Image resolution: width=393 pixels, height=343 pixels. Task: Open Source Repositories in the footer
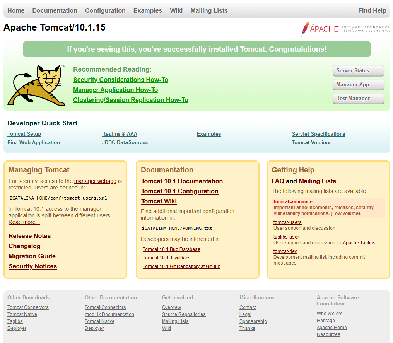(184, 314)
